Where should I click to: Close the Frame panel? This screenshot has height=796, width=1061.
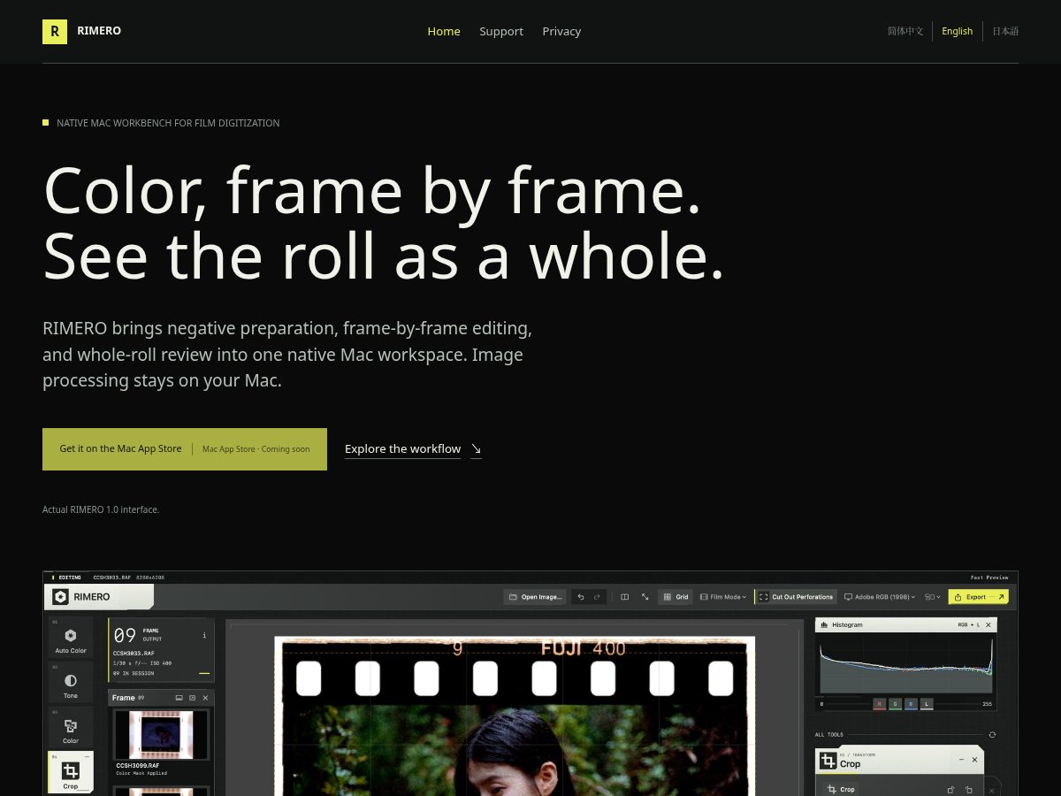coord(205,698)
